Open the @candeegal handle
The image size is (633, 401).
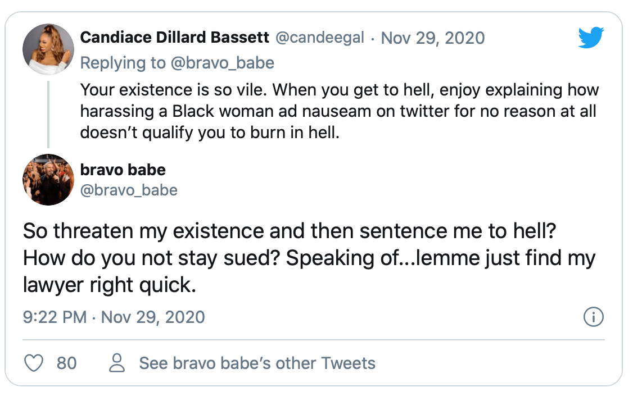point(320,38)
